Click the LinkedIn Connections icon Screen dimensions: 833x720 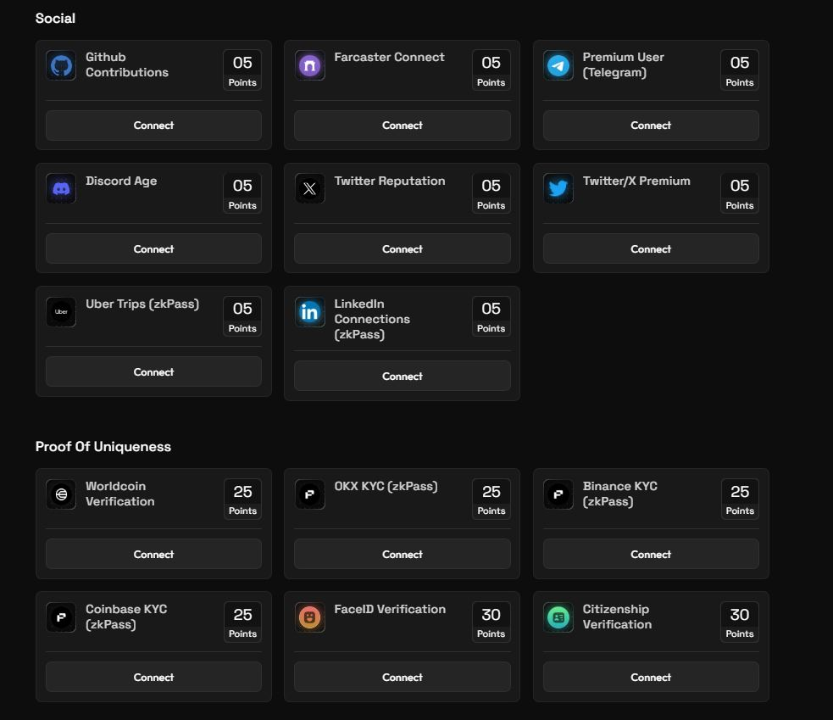(x=309, y=311)
